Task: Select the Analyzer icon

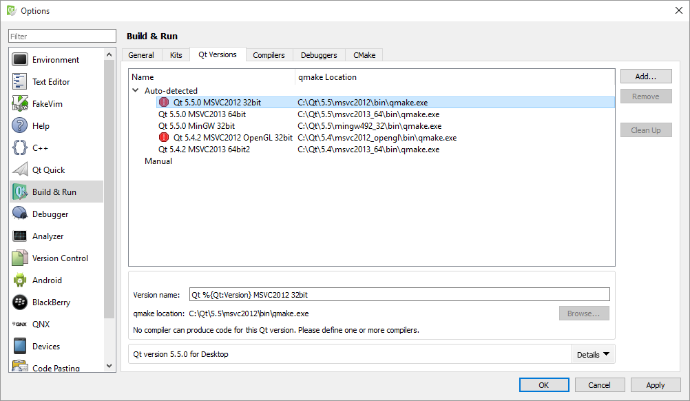Action: pyautogui.click(x=20, y=236)
